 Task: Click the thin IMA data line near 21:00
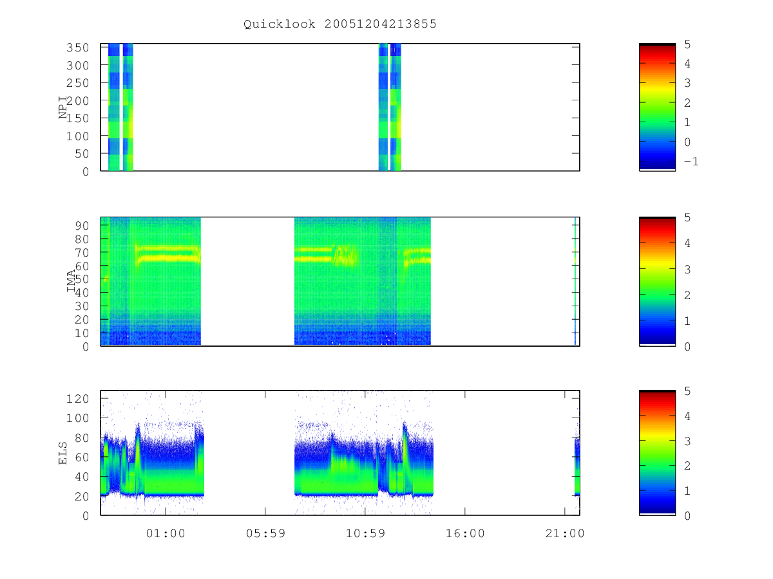575,281
